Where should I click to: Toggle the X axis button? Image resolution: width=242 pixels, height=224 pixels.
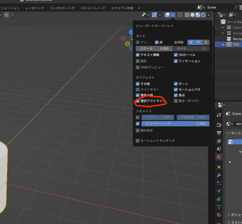pos(191,42)
